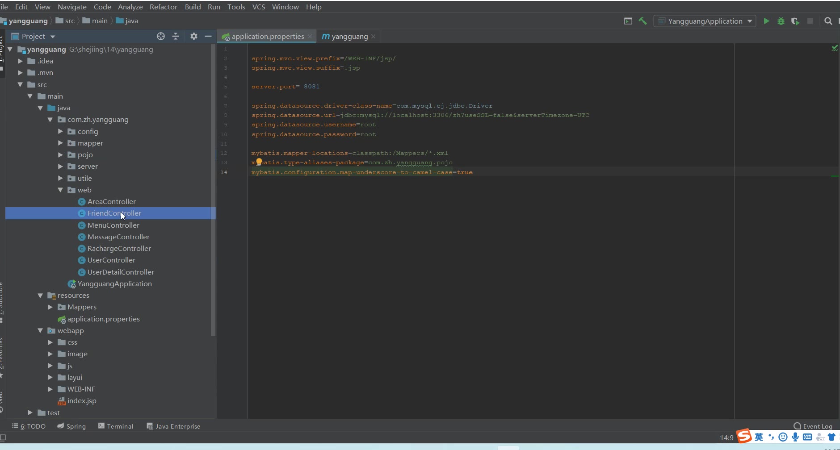Expand the .mvn folder
This screenshot has width=840, height=450.
(20, 73)
